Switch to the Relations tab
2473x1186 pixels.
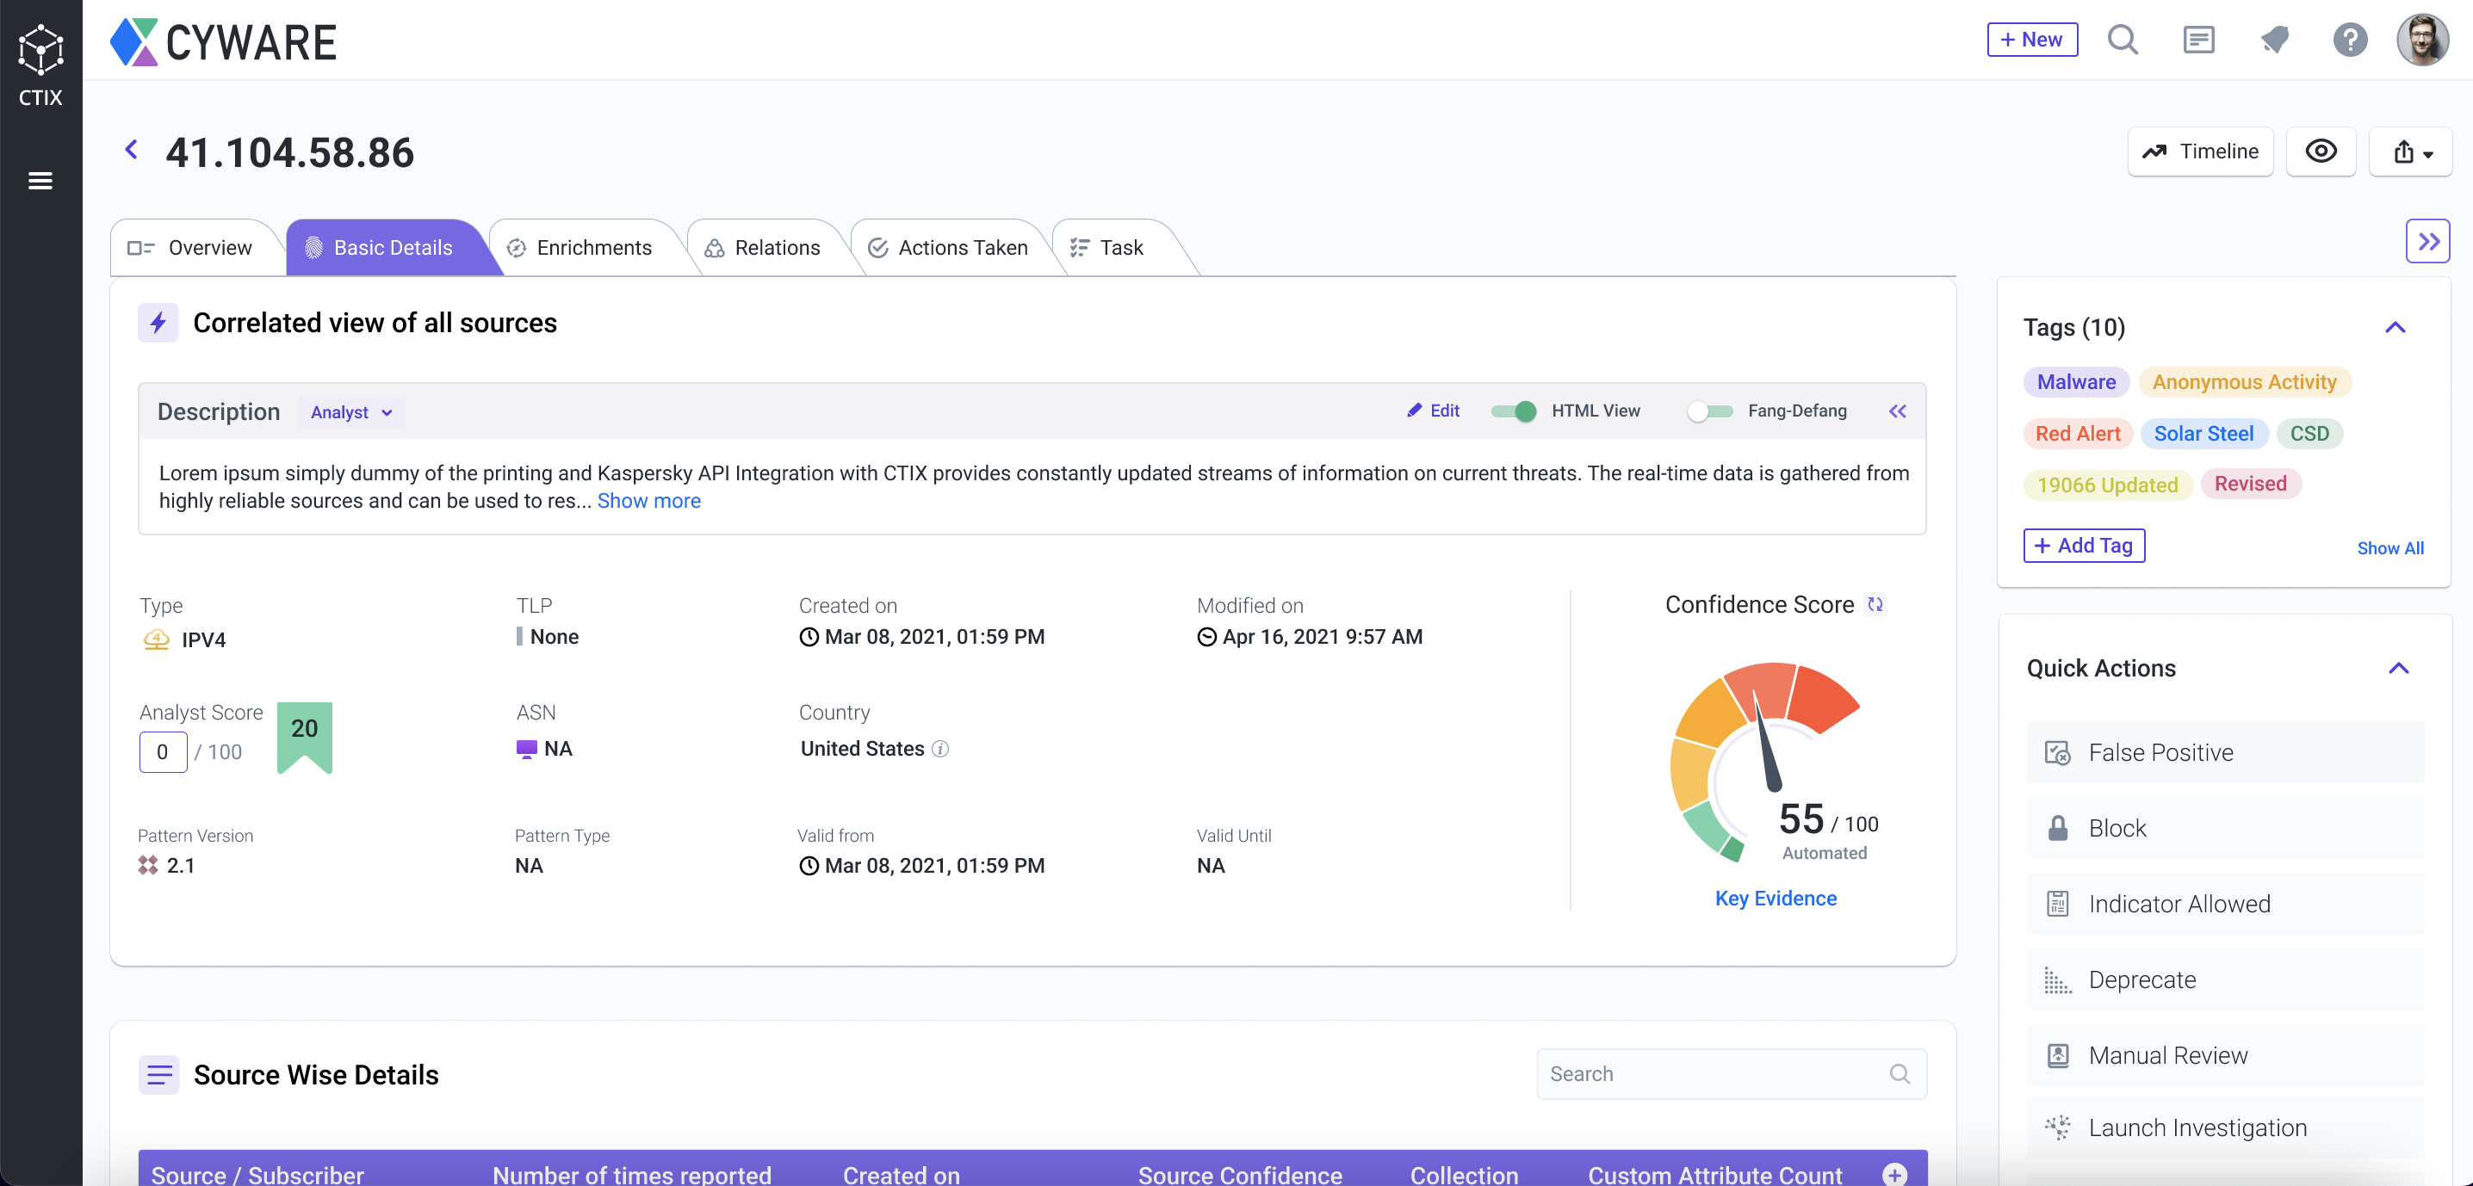coord(776,246)
